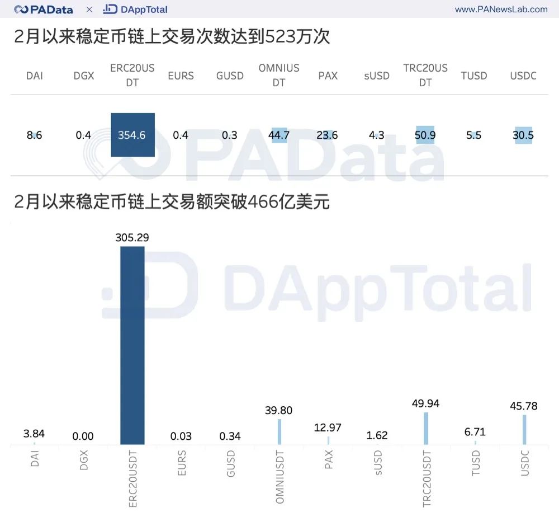Click the PAData logo in header
The image size is (559, 512).
coord(44,10)
